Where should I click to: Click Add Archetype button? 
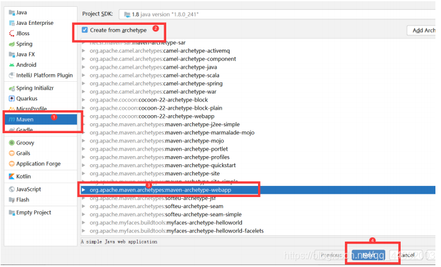click(421, 30)
